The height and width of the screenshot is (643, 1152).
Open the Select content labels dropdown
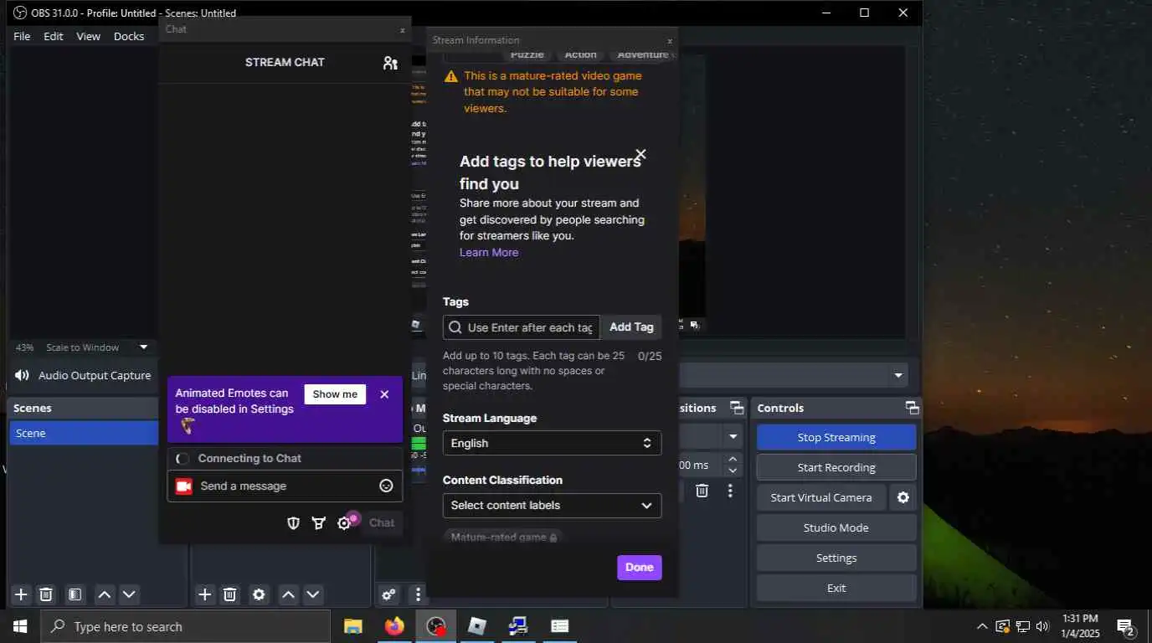pos(552,506)
